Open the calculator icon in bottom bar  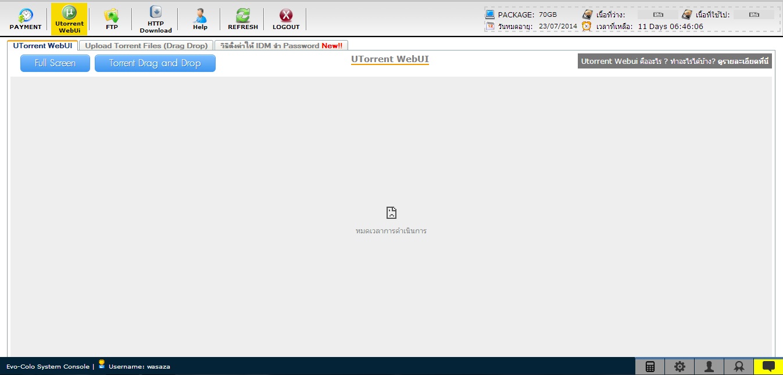pos(650,366)
